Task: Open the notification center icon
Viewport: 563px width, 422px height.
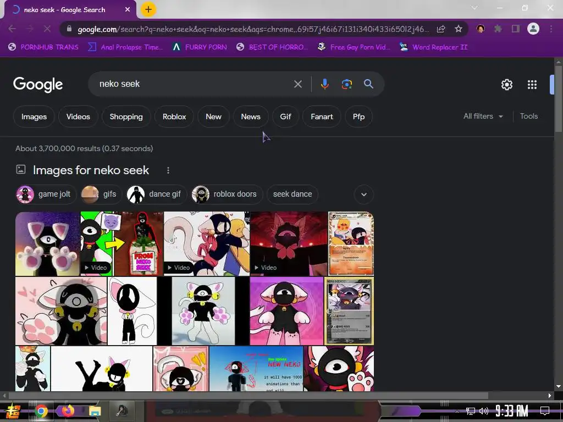Action: (x=545, y=410)
